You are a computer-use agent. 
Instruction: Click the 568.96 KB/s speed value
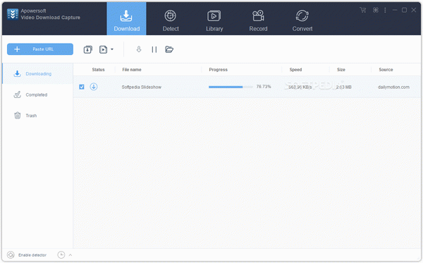[x=300, y=87]
